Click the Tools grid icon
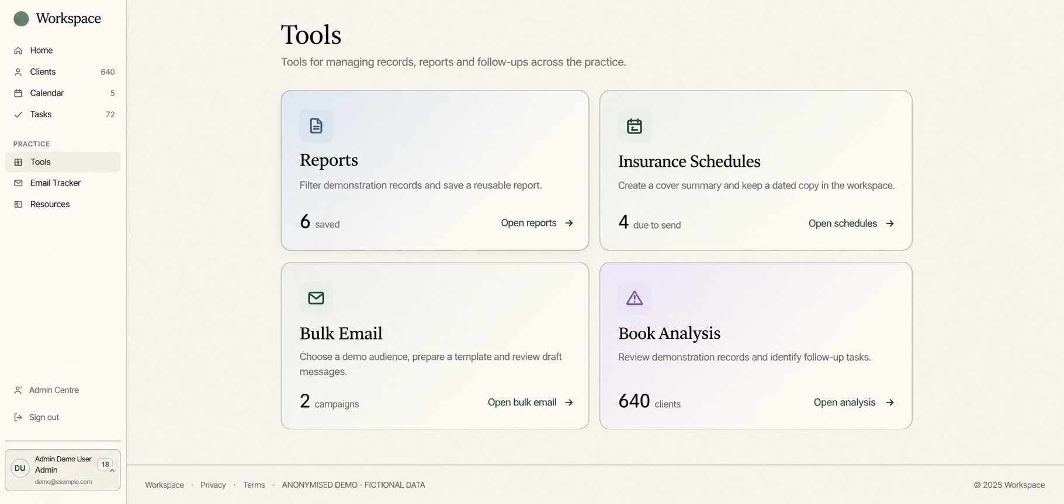The width and height of the screenshot is (1064, 504). click(x=18, y=162)
